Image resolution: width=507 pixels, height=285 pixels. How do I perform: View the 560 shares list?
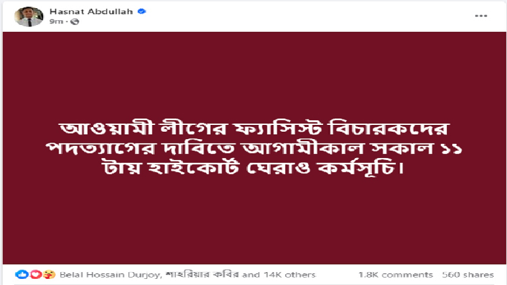466,275
